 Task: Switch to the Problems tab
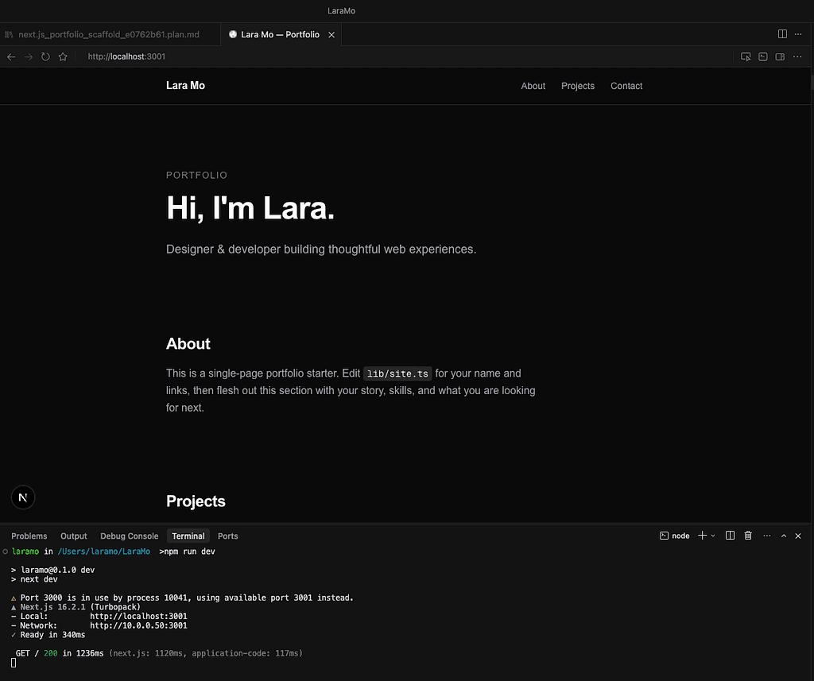pos(29,536)
